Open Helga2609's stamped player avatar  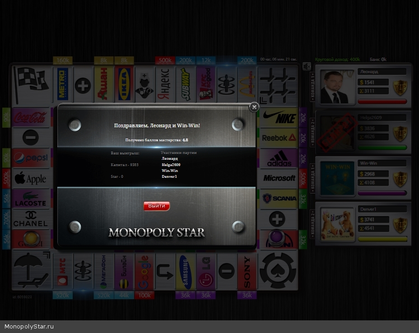tap(337, 133)
